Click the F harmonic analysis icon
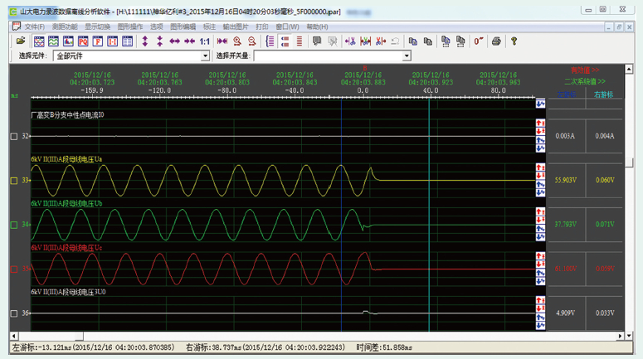The width and height of the screenshot is (643, 359). coord(98,41)
